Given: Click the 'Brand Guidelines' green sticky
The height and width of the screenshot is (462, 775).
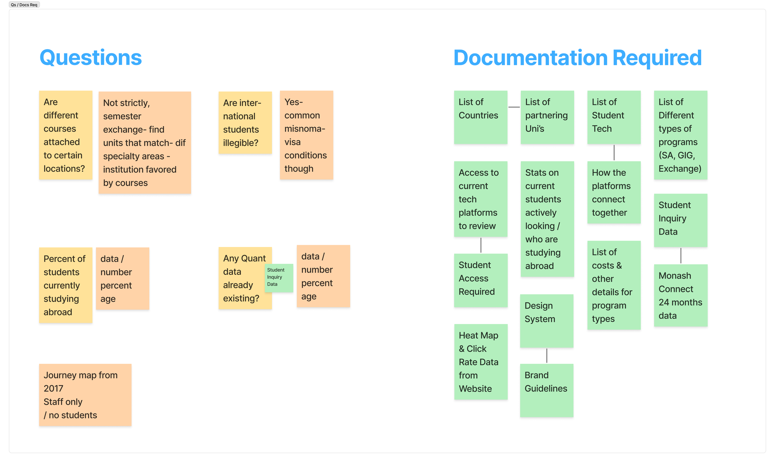Looking at the screenshot, I should click(546, 390).
